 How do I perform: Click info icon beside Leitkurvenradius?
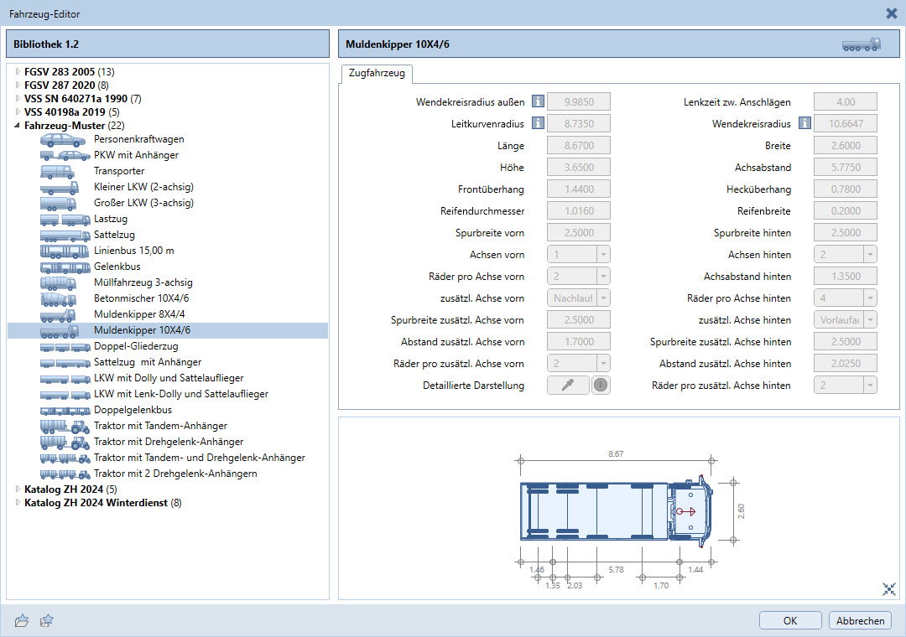[538, 124]
